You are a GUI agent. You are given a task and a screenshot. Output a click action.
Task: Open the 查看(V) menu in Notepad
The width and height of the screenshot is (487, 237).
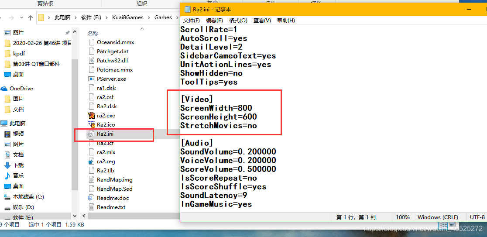(x=262, y=21)
